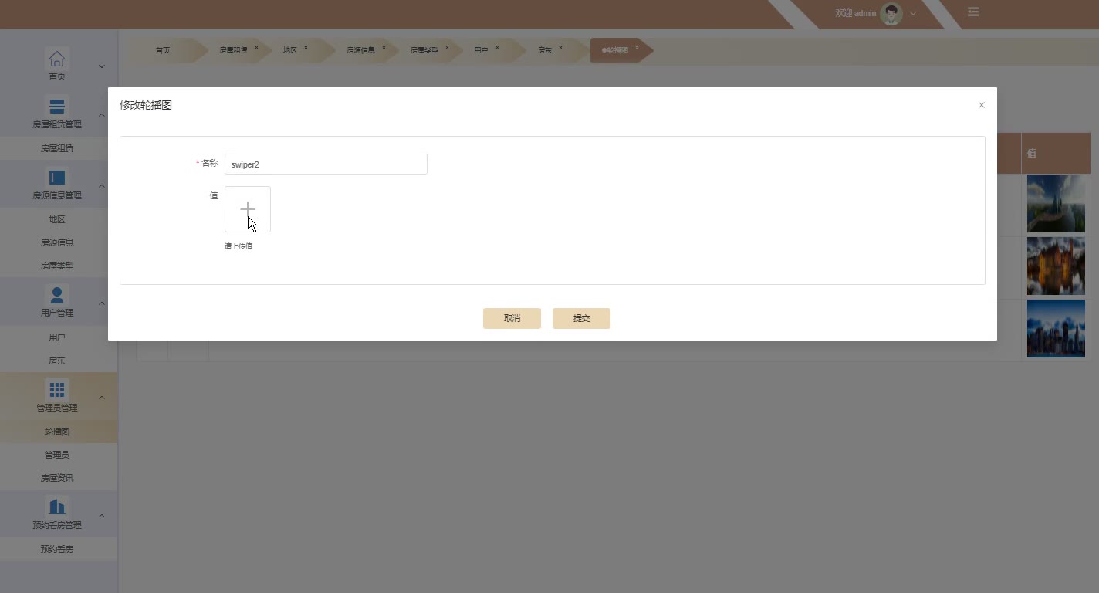Click the 取消 button
Image resolution: width=1099 pixels, height=593 pixels.
[512, 318]
